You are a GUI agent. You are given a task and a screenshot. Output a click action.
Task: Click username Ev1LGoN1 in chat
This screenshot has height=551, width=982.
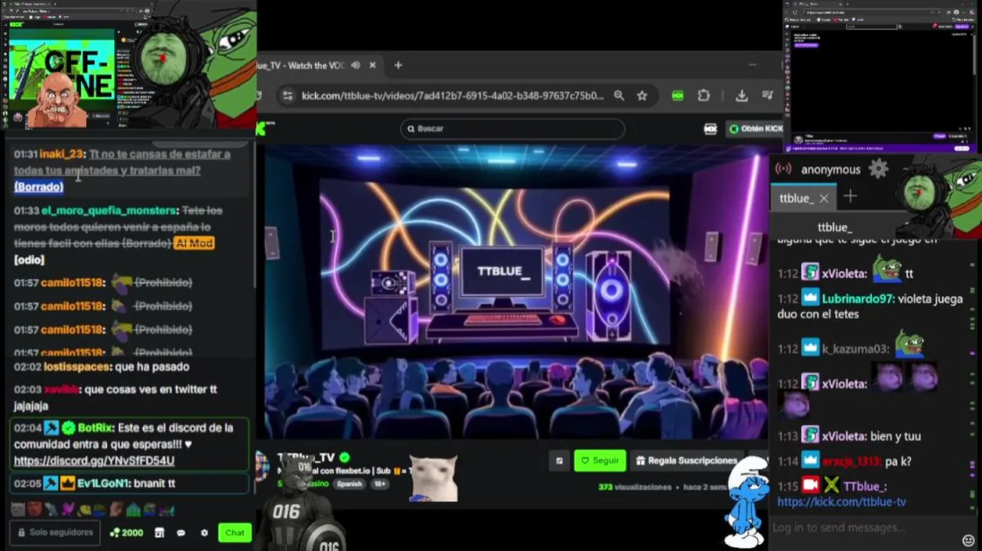[102, 484]
